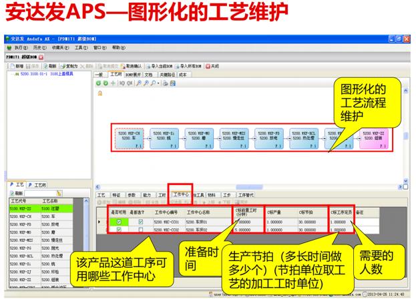The height and width of the screenshot is (303, 416).
Task: Click the lock icon on diagram canvas
Action: coord(100,93)
